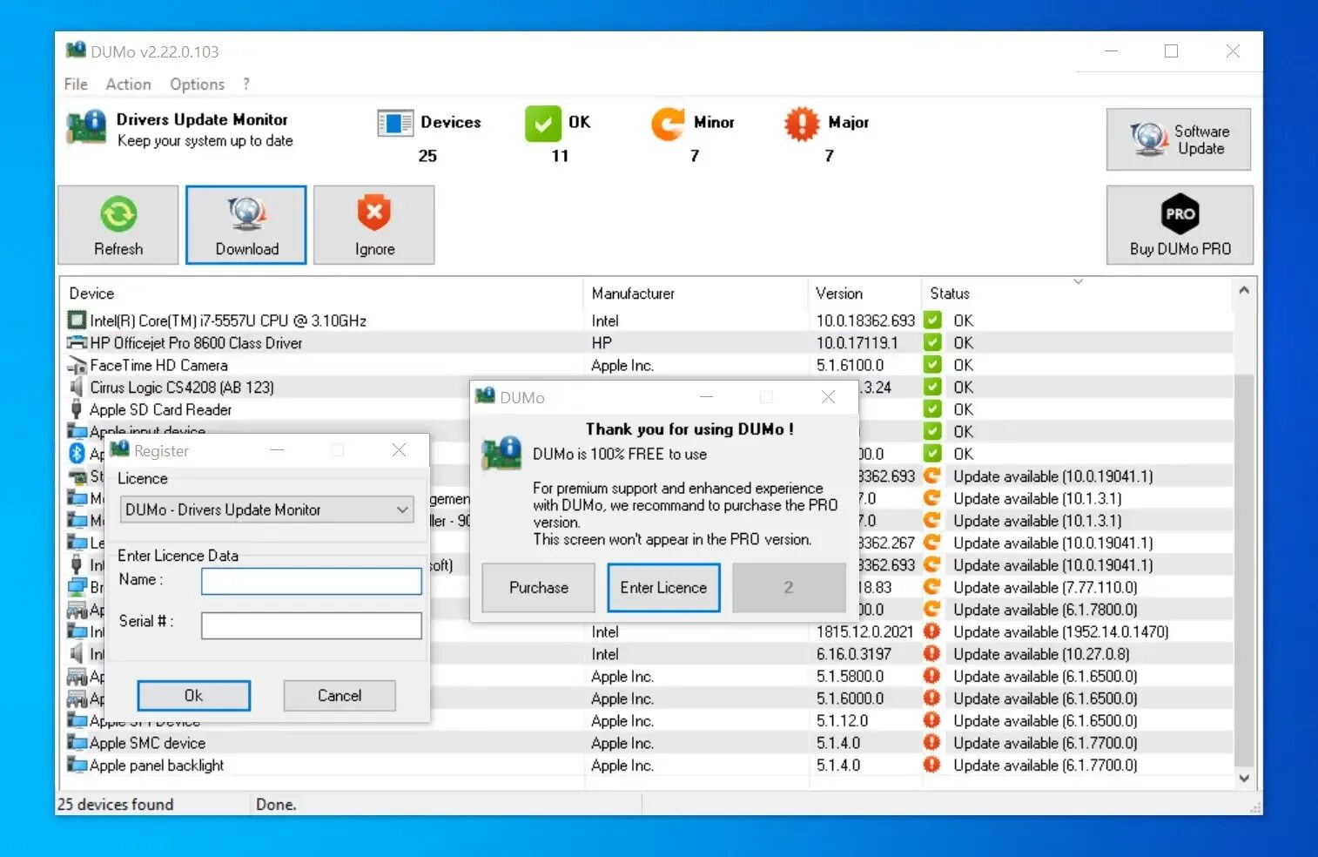
Task: Click version 1815.12.0.2021 cell
Action: tap(864, 631)
